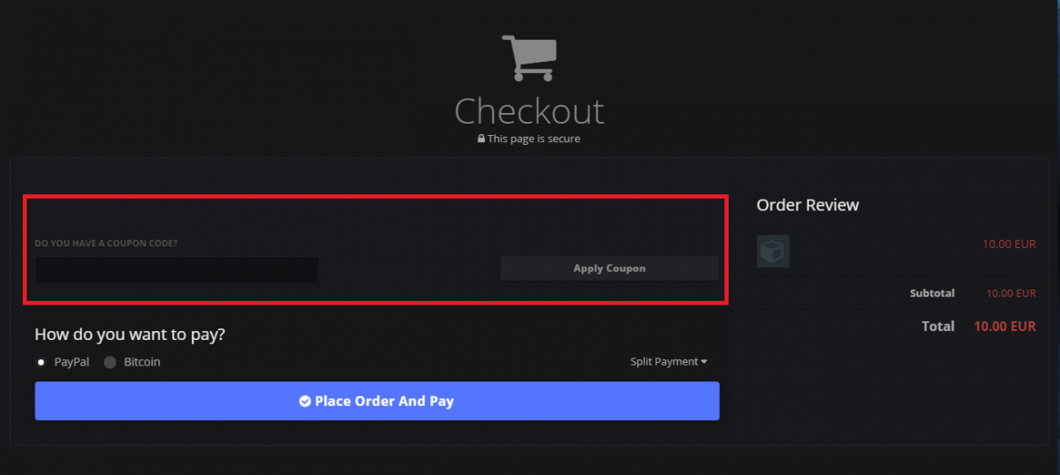
Task: Select the PayPal radio button
Action: 41,362
